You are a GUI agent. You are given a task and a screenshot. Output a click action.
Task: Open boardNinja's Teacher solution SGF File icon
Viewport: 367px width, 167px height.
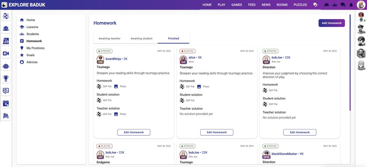99,114
